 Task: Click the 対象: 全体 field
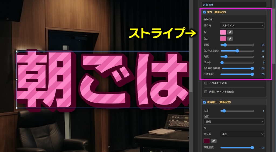[234, 5]
